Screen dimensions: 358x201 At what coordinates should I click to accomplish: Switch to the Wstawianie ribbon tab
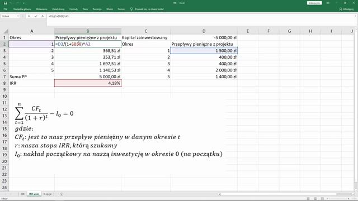41,9
